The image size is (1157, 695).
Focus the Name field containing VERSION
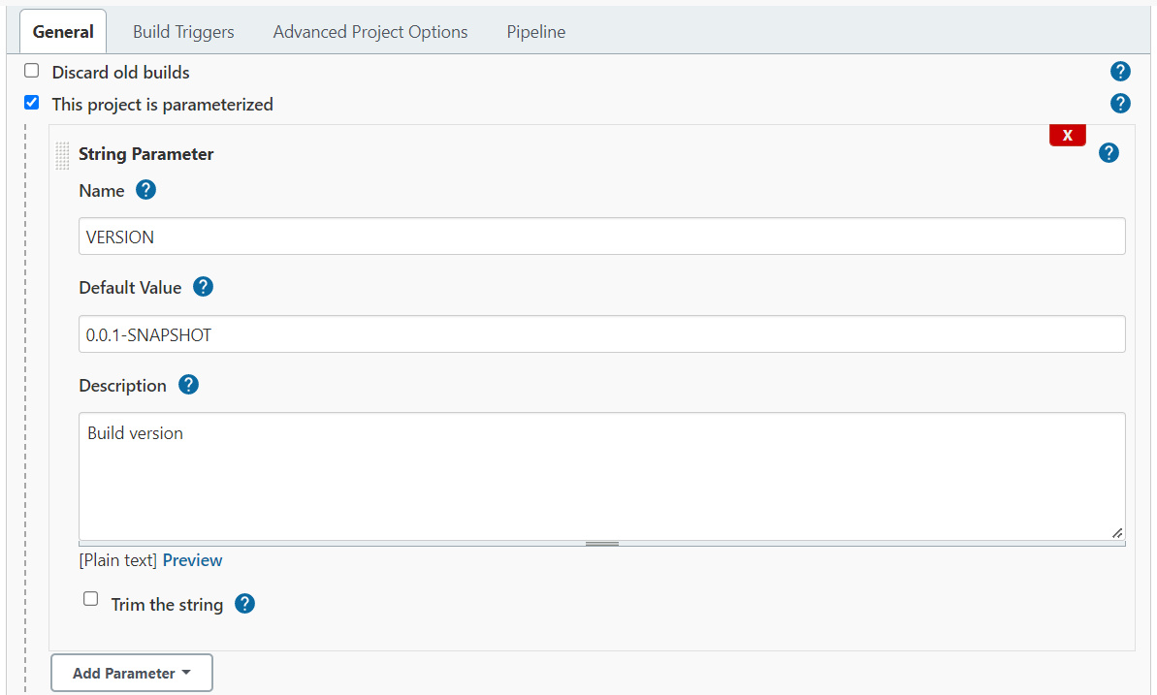pyautogui.click(x=601, y=237)
